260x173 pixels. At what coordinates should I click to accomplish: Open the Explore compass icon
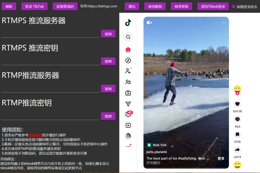pyautogui.click(x=128, y=60)
